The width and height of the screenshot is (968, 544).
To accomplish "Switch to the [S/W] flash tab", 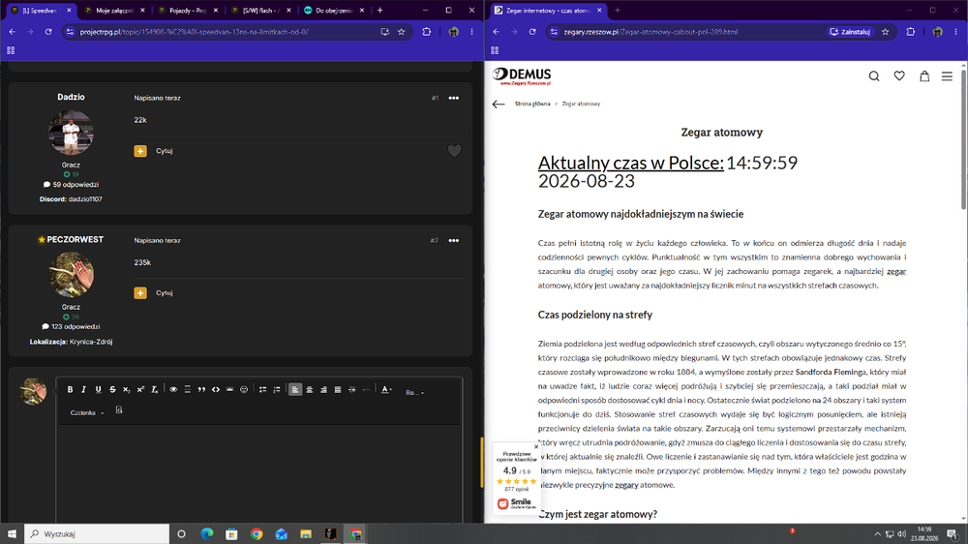I will pos(261,11).
